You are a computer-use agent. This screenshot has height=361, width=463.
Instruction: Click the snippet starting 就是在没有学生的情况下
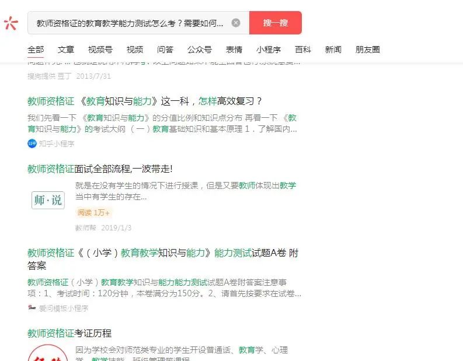pos(186,191)
